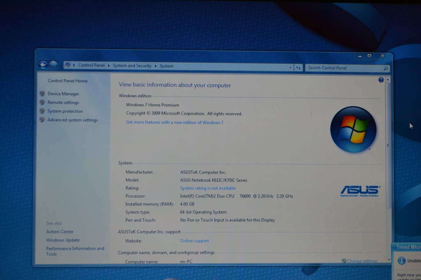Screen dimensions: 421x280
Task: Click ASUSTeK Computer Inc. manufacturer value
Action: click(x=203, y=172)
